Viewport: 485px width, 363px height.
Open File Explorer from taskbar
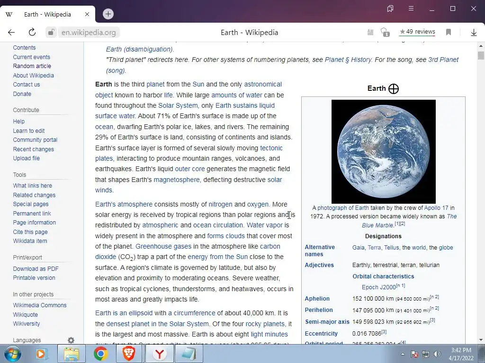pos(72,354)
